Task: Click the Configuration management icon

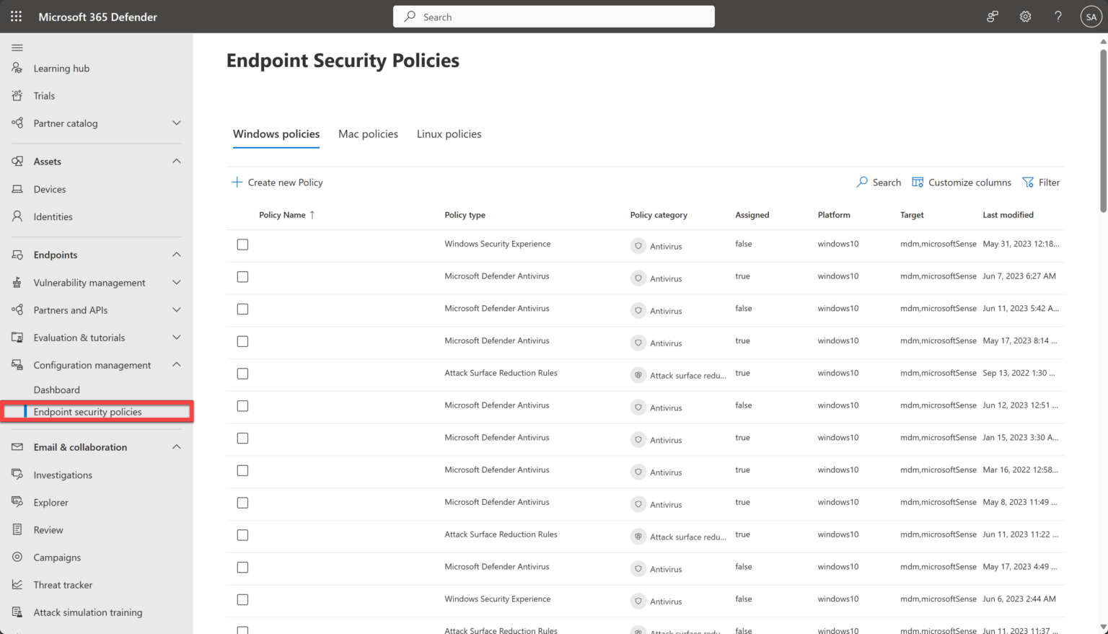Action: click(17, 365)
